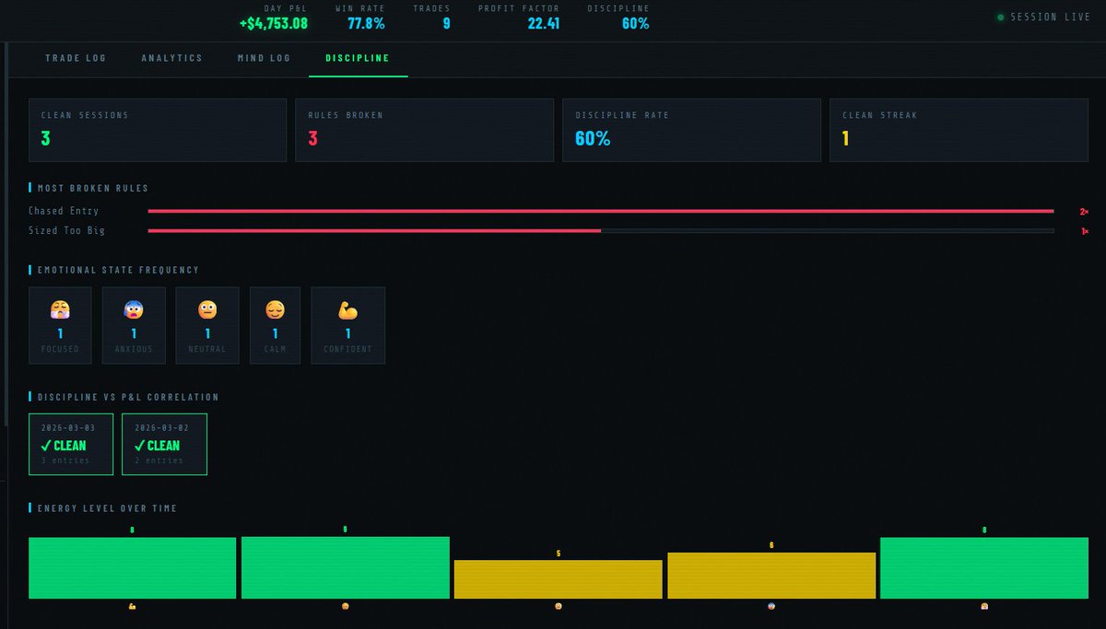The width and height of the screenshot is (1106, 629).
Task: Click the Confident flexed-arm emoji in state frequency
Action: click(347, 310)
